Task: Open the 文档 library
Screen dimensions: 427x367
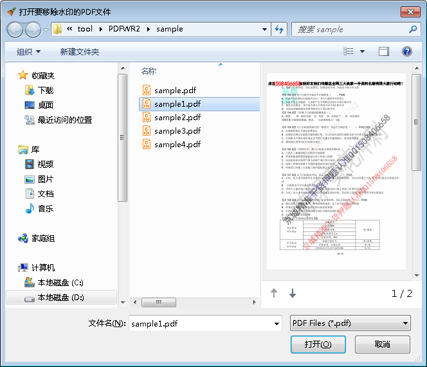Action: (46, 193)
